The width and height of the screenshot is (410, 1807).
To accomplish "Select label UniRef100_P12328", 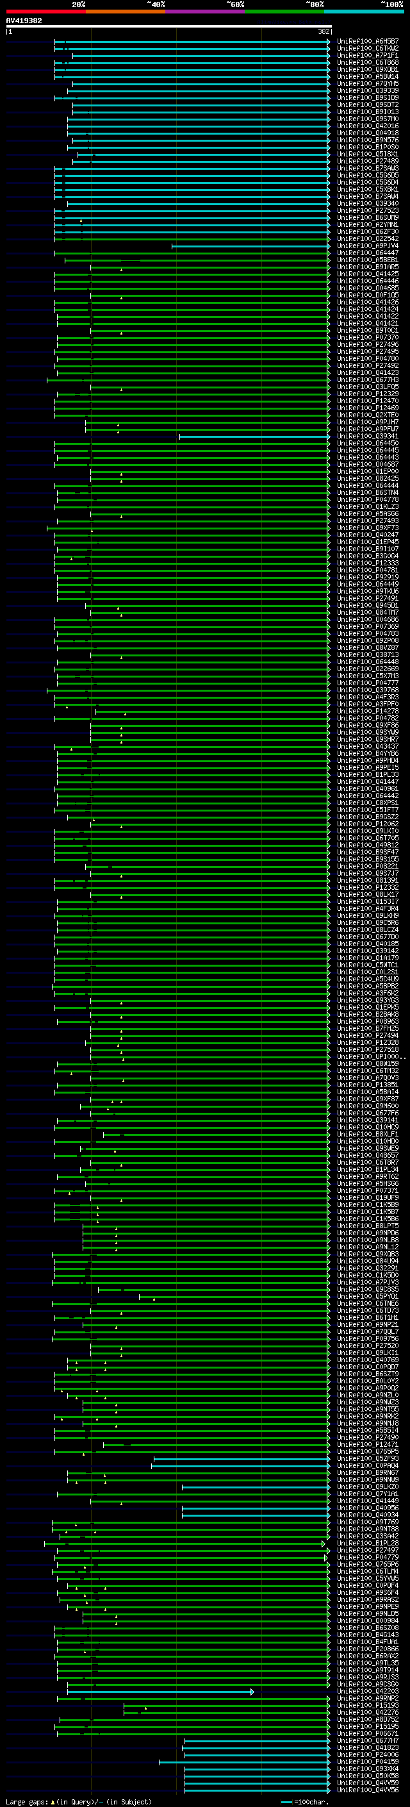I will tap(367, 1042).
